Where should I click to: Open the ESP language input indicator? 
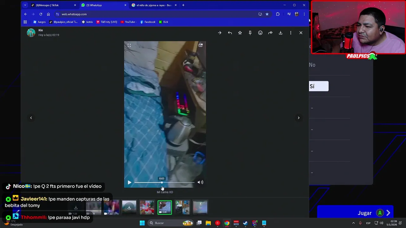click(x=368, y=223)
